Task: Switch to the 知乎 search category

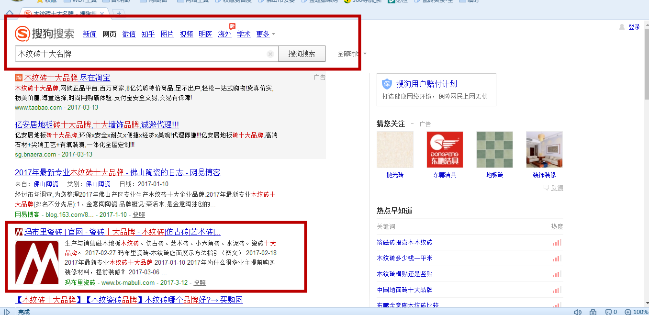Action: pos(148,34)
